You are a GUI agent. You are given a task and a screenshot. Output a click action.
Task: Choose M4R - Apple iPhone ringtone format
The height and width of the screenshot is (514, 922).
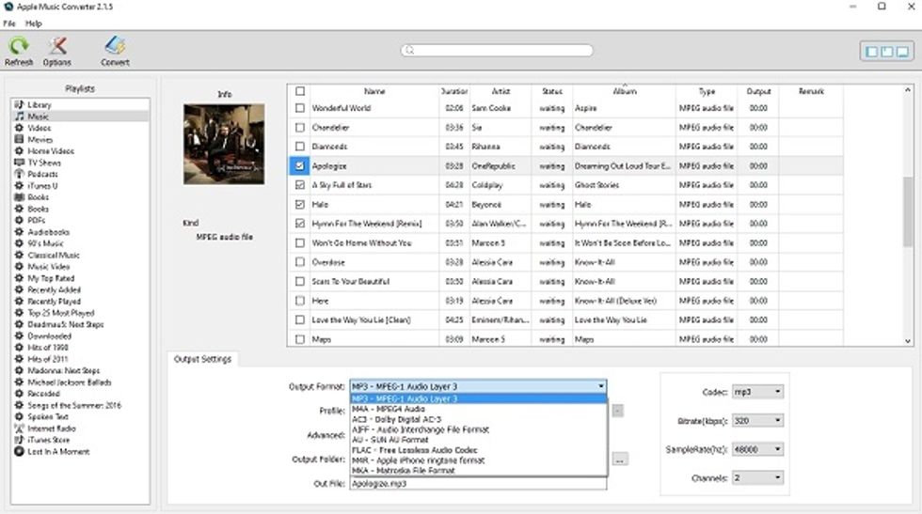(478, 460)
